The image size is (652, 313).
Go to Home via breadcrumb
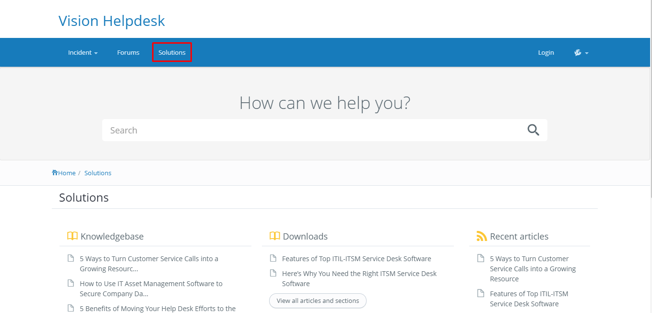click(x=67, y=173)
